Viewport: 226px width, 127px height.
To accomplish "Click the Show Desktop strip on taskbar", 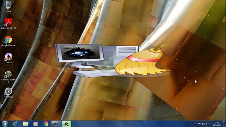I will pos(225,124).
